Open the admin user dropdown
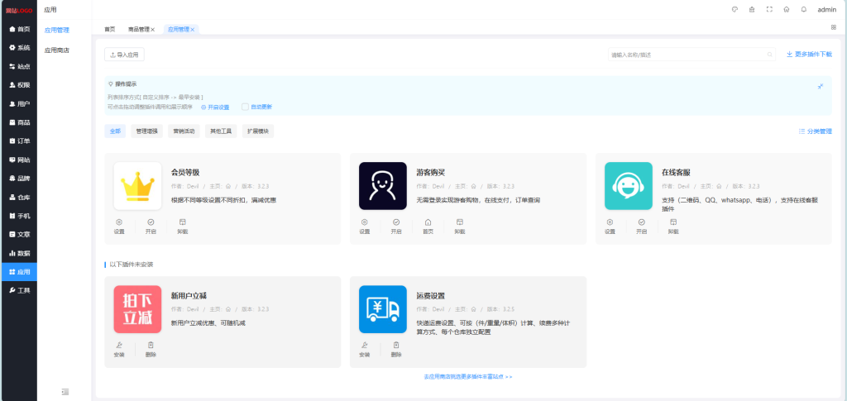The height and width of the screenshot is (401, 847). 826,10
